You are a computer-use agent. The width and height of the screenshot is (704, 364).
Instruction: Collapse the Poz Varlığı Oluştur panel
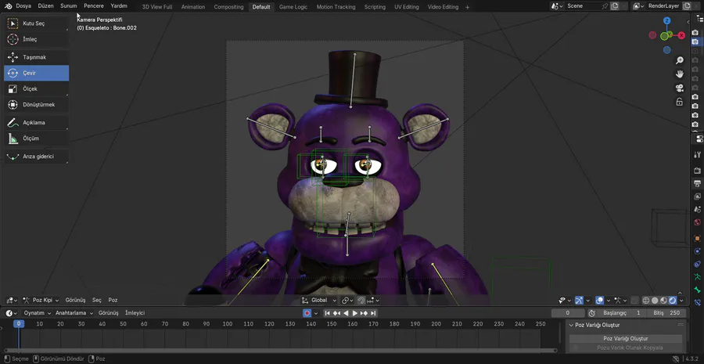click(x=572, y=325)
